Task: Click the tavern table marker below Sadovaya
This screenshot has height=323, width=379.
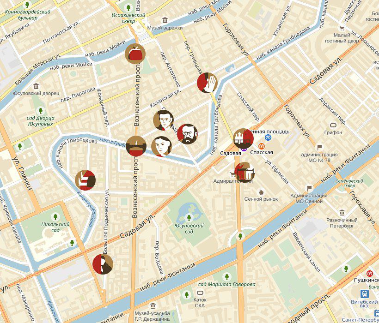Action: click(x=245, y=172)
